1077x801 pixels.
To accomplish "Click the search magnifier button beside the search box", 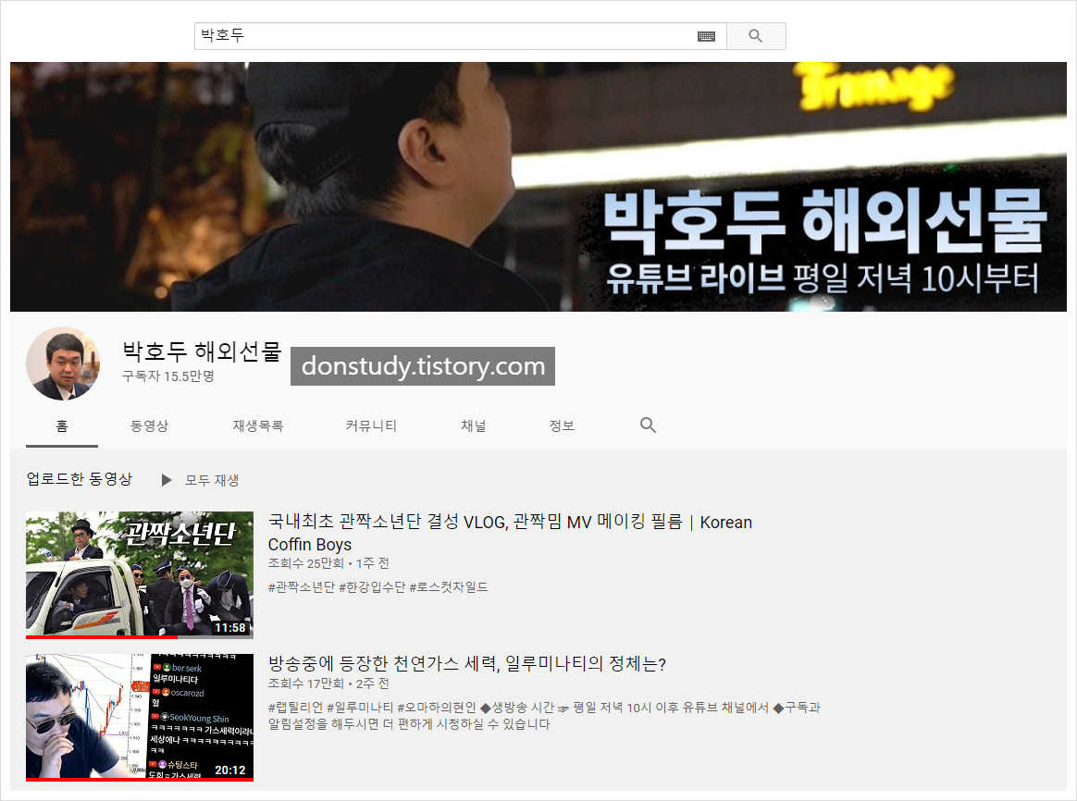I will point(756,36).
